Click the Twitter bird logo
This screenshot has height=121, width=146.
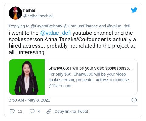tap(134, 10)
